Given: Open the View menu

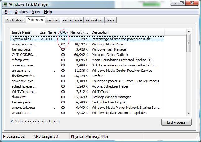Looking at the screenshot, I should coord(36,12).
